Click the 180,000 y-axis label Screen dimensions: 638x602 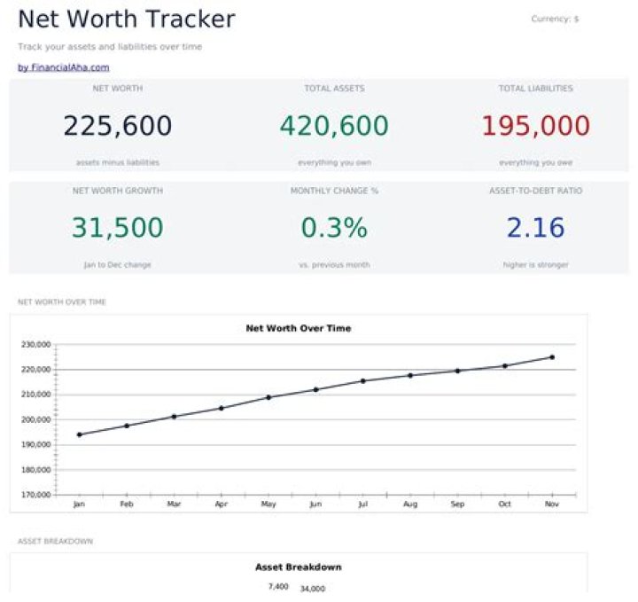pyautogui.click(x=35, y=470)
